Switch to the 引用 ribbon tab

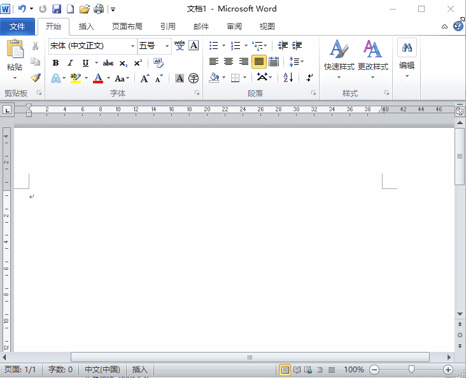click(x=168, y=27)
